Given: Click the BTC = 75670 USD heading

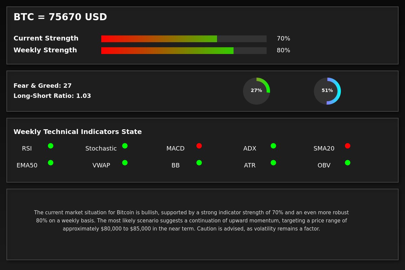Looking at the screenshot, I should 60,17.
